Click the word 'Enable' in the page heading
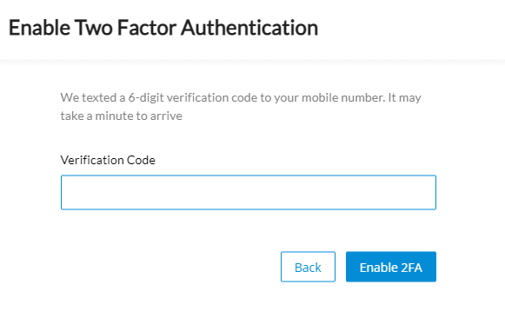This screenshot has height=318, width=505. pyautogui.click(x=39, y=28)
